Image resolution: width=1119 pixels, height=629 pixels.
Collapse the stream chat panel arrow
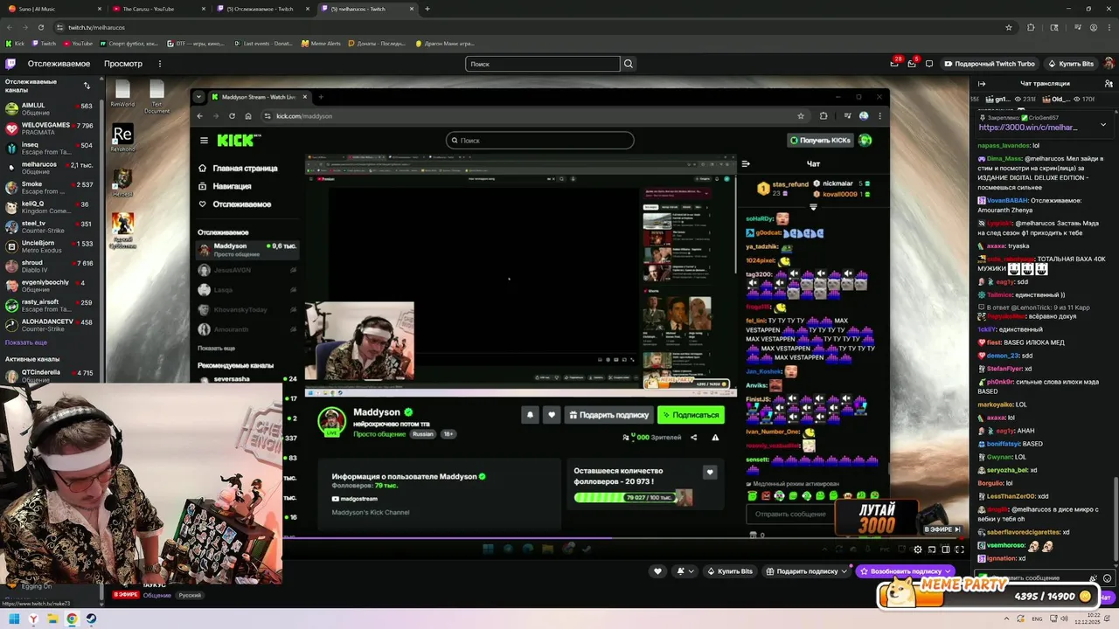(x=982, y=84)
